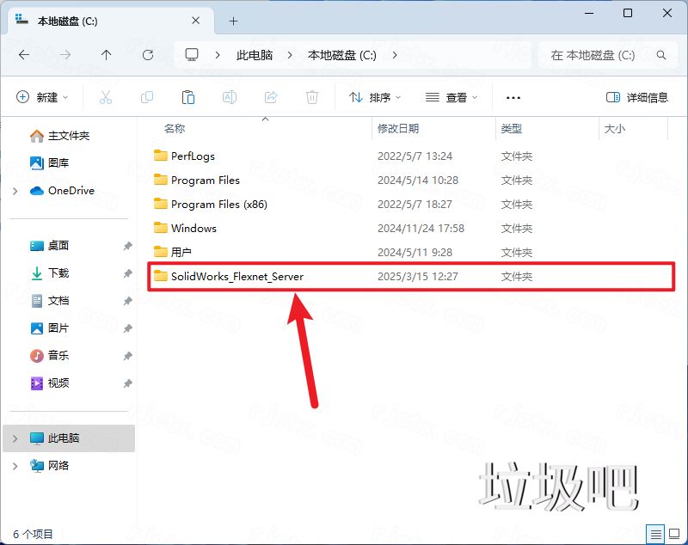Open a new tab with the plus button
The height and width of the screenshot is (545, 688).
pyautogui.click(x=232, y=19)
